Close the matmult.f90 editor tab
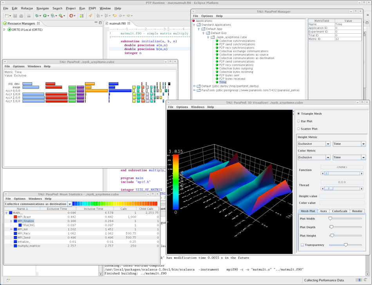The image size is (372, 285). (128, 23)
